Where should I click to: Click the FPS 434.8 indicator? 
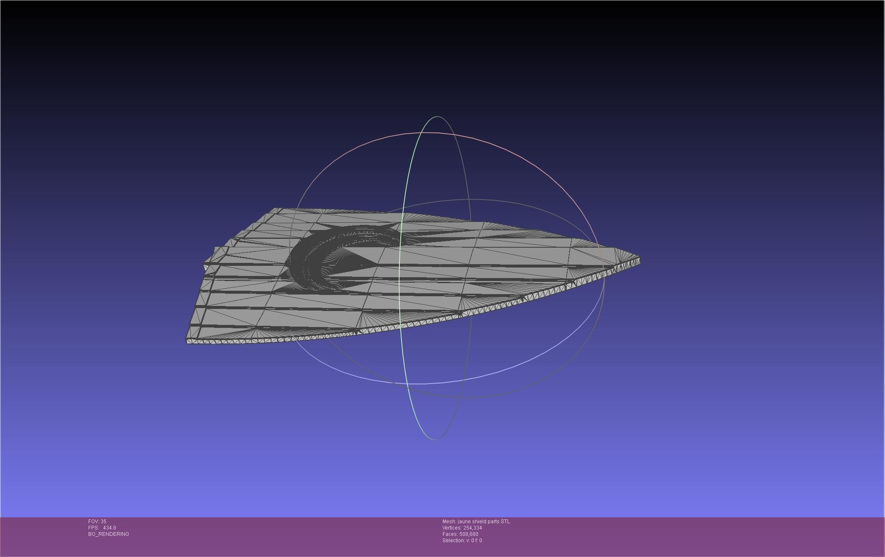(102, 528)
